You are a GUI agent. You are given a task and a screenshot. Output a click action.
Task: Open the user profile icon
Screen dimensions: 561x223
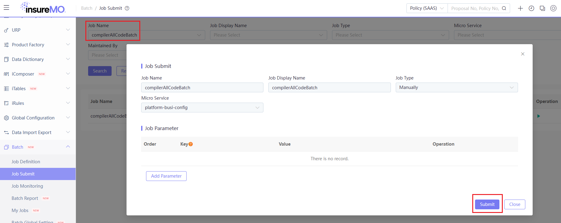pyautogui.click(x=553, y=8)
